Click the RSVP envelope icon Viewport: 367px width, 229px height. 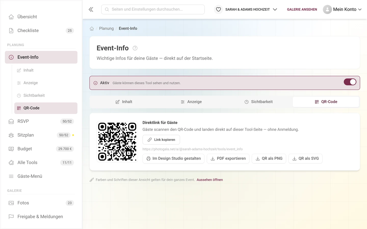[11, 121]
